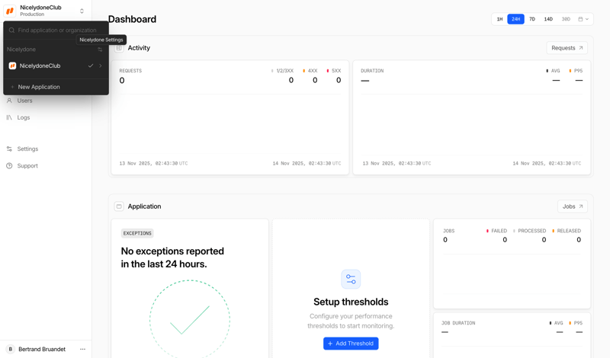Click the Activity section icon
610x358 pixels.
click(x=119, y=48)
